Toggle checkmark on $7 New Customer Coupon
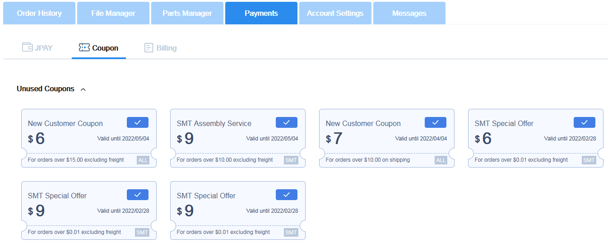The image size is (608, 243). pyautogui.click(x=436, y=122)
